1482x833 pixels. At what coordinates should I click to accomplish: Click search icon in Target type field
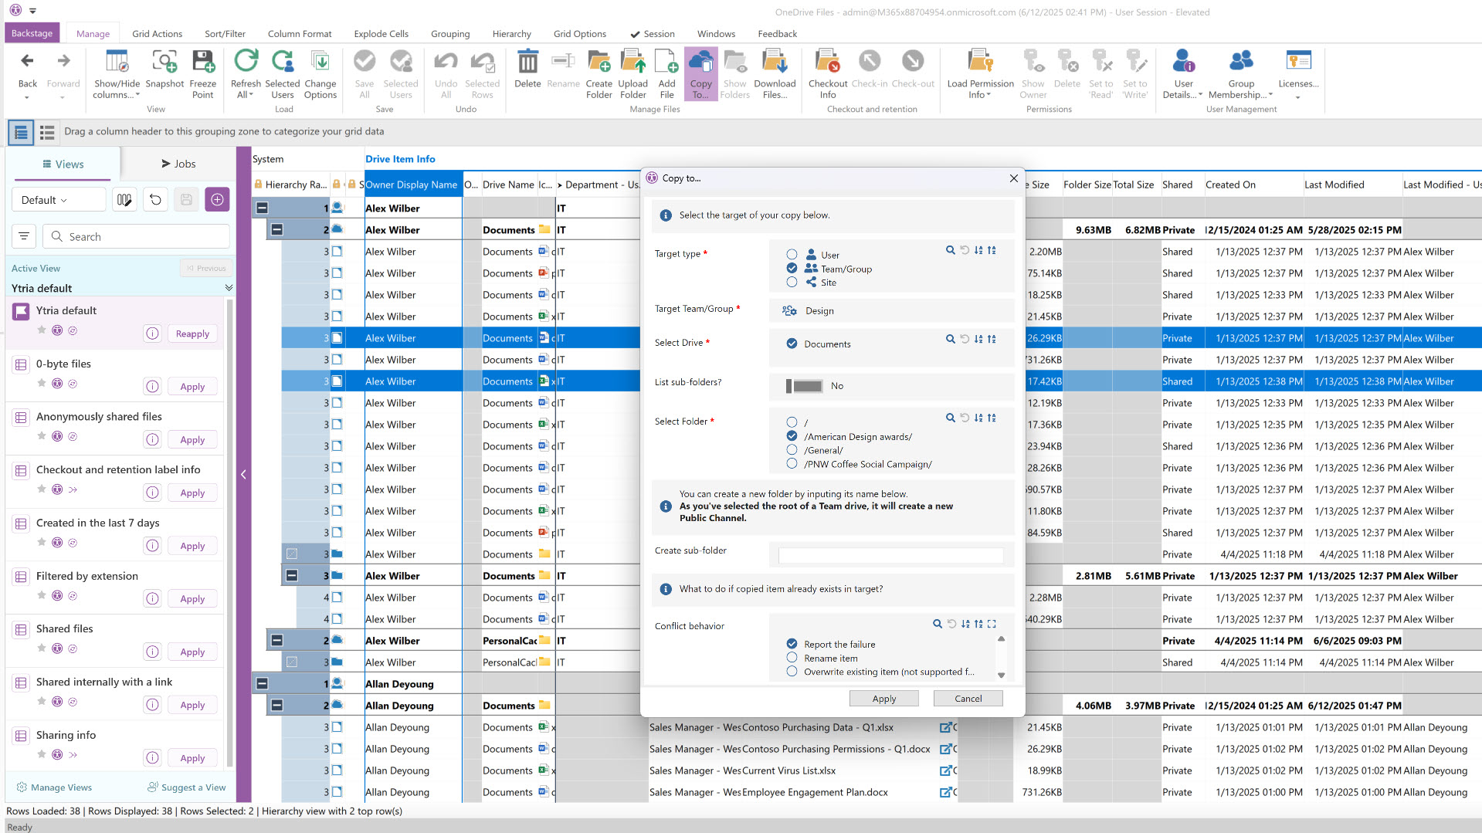[951, 250]
